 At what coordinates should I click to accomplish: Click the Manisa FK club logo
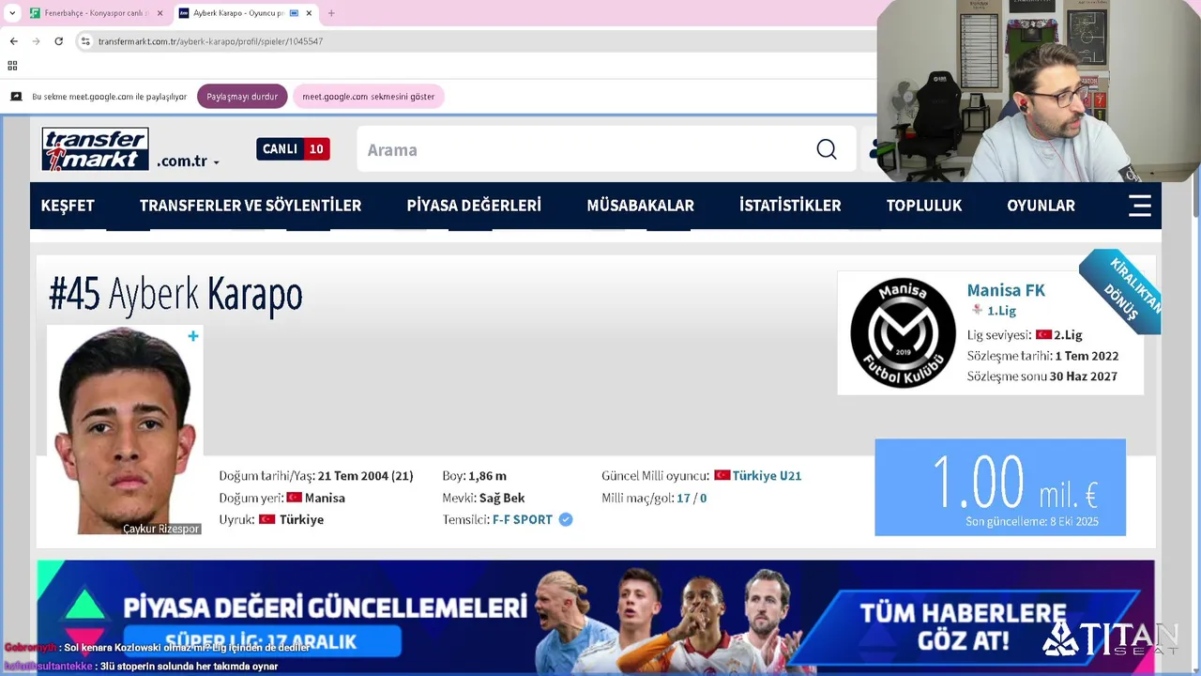[903, 333]
